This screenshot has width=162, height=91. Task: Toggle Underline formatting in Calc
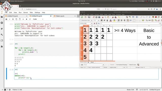tap(107, 20)
